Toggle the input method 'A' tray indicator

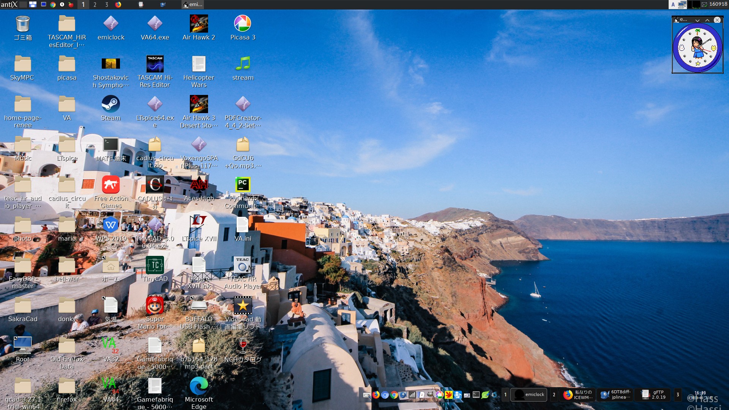pyautogui.click(x=673, y=5)
